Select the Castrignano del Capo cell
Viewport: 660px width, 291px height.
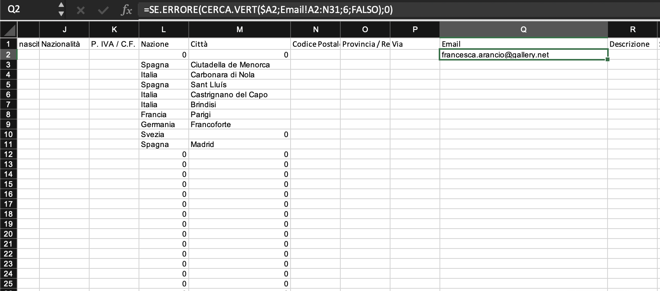[x=239, y=95]
